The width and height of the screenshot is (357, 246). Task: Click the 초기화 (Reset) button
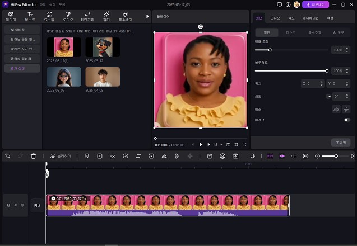pyautogui.click(x=340, y=142)
